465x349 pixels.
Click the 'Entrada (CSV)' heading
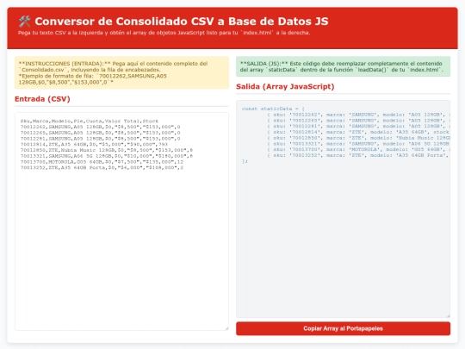tap(42, 99)
